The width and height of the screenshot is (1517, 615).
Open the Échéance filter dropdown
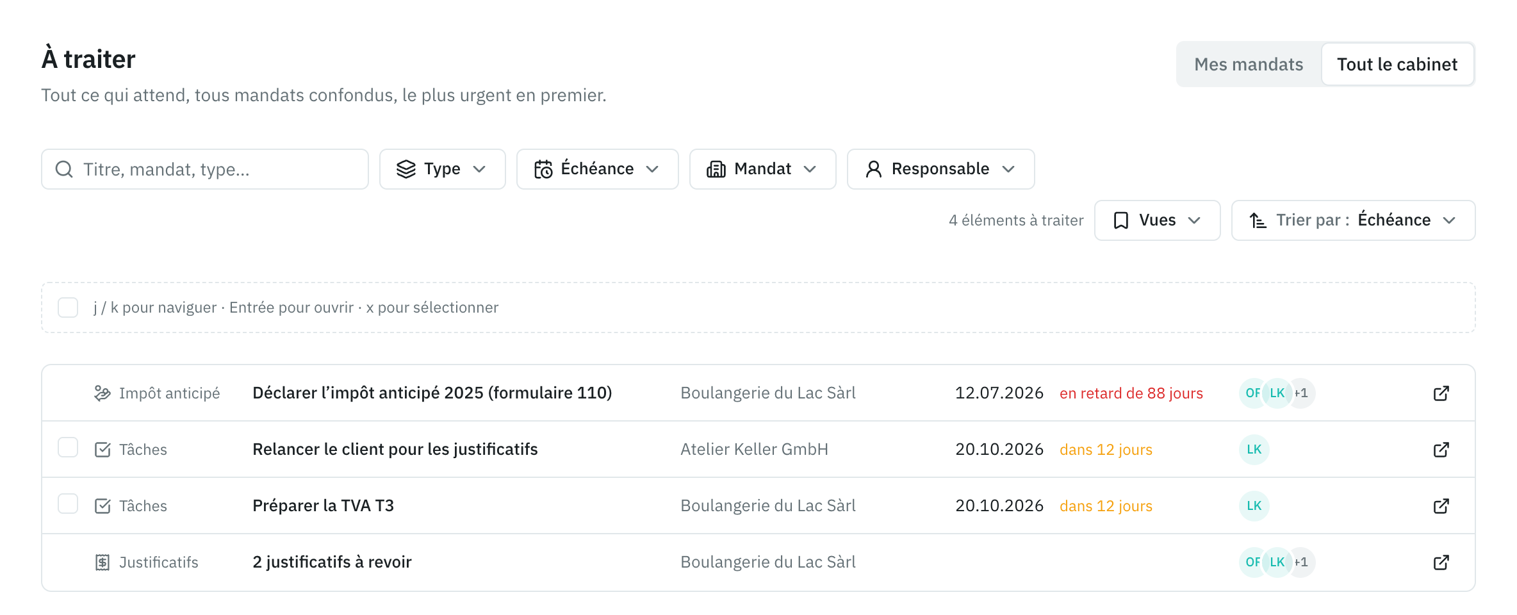[x=597, y=169]
